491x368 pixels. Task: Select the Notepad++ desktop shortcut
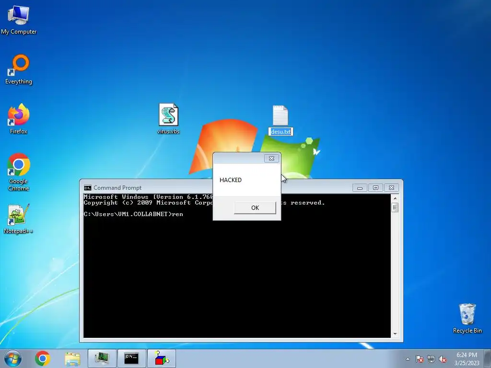[19, 218]
